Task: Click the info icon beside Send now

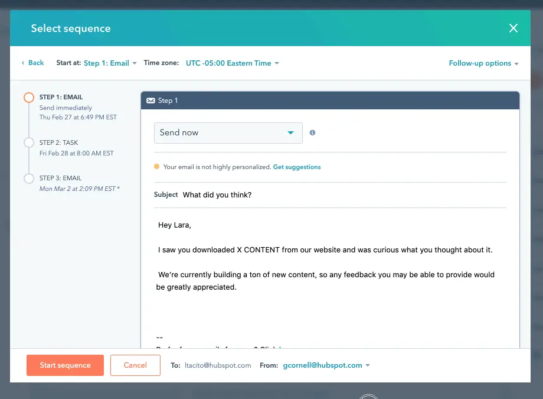Action: click(x=312, y=133)
